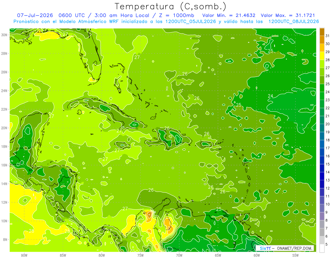The image size is (335, 259).
Task: Click the 'Valor Min. = 21.4632' text
Action: pyautogui.click(x=228, y=15)
